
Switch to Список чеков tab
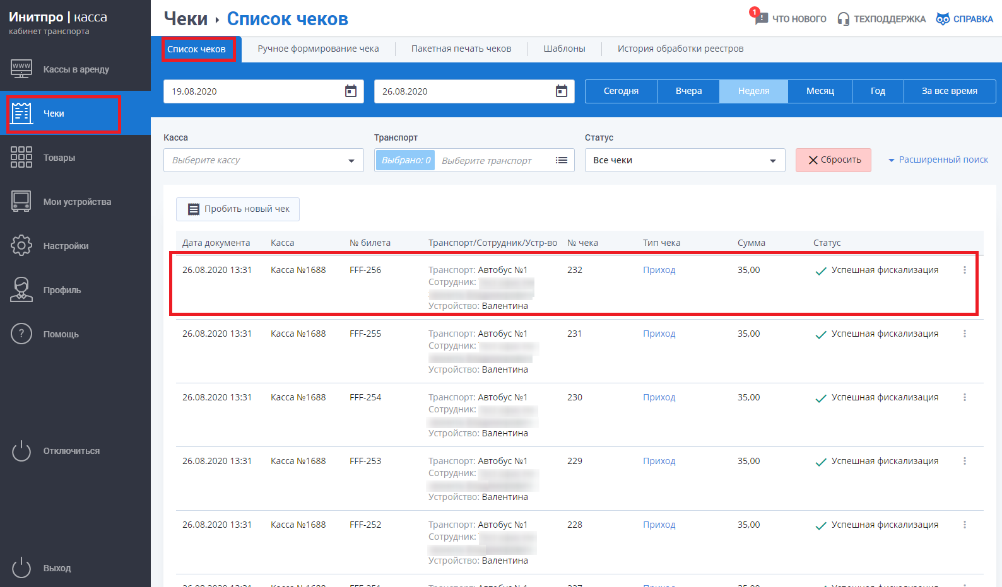(196, 49)
